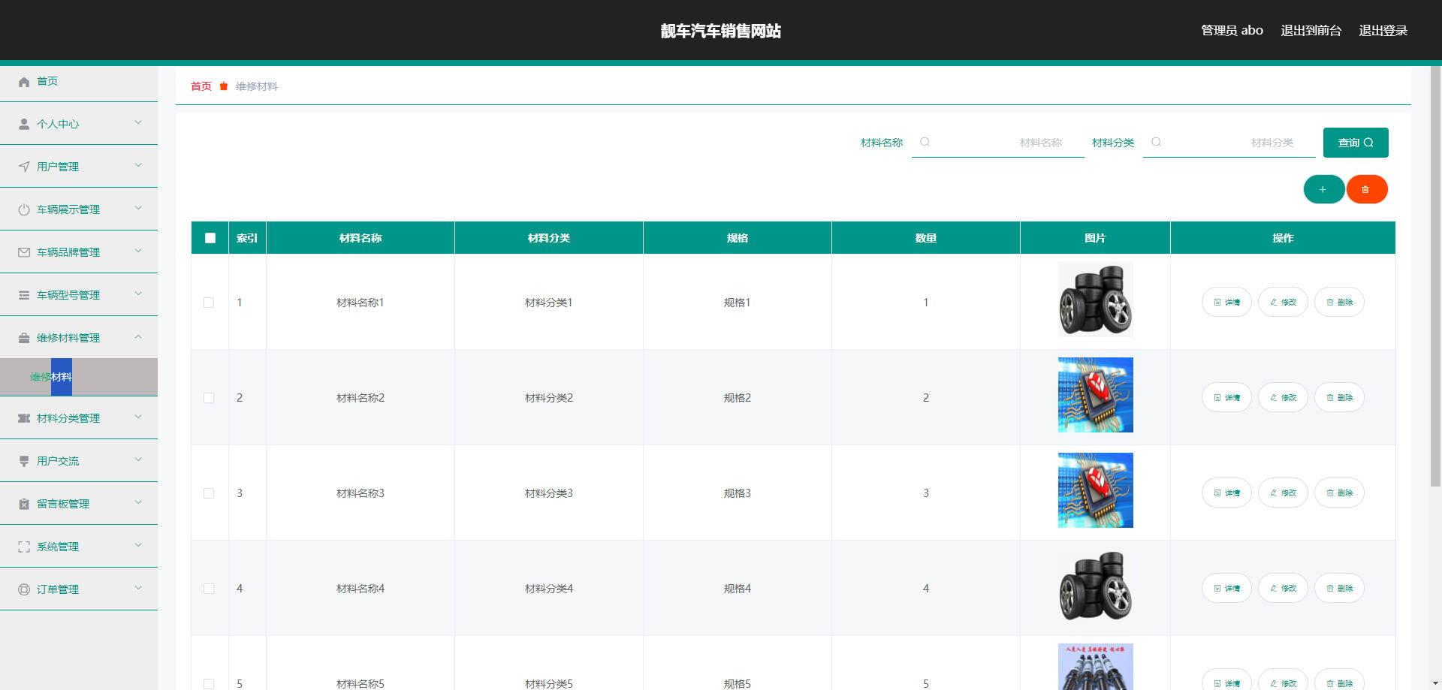Click the site title 靓车汽车销售网站
Image resolution: width=1442 pixels, height=690 pixels.
click(721, 31)
